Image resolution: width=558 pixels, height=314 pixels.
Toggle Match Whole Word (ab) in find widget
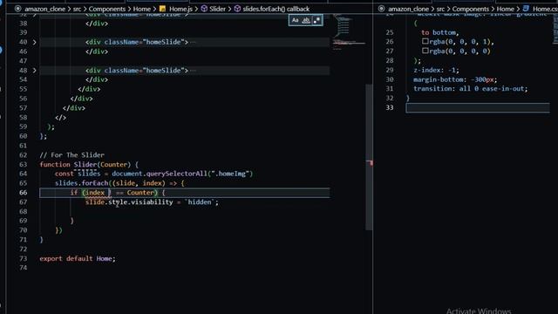(306, 20)
